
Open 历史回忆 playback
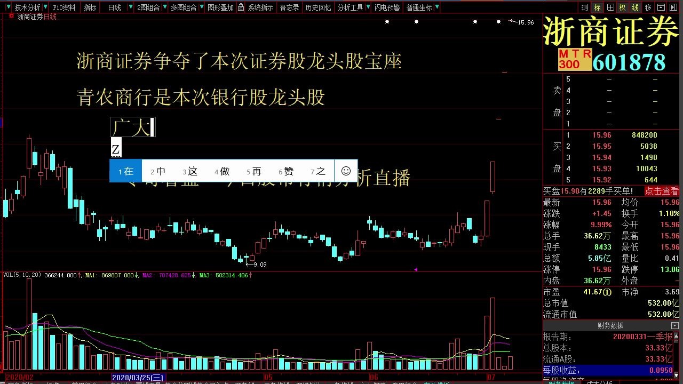(x=318, y=7)
